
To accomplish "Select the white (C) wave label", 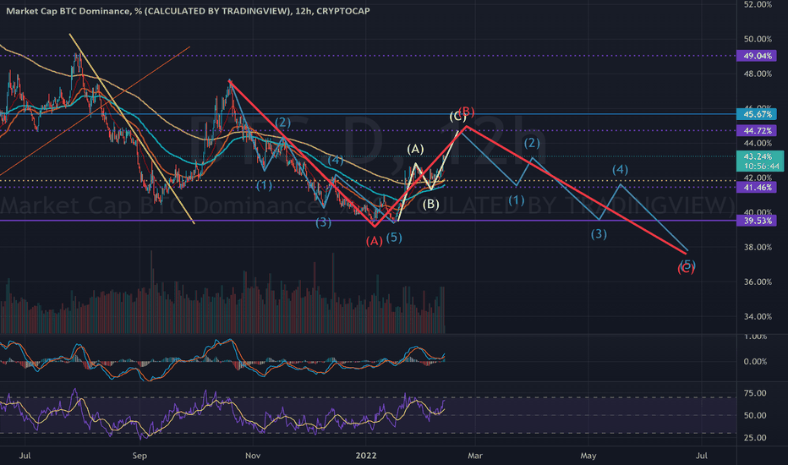I will 457,118.
